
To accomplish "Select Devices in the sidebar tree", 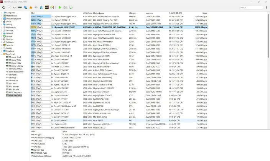I will pyautogui.click(x=9, y=39).
